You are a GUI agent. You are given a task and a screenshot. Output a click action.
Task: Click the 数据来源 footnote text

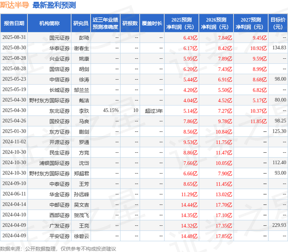[x=58, y=249]
